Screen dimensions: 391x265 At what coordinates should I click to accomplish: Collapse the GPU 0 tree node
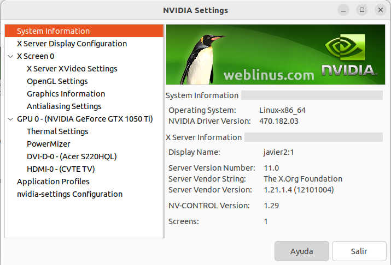click(10, 119)
